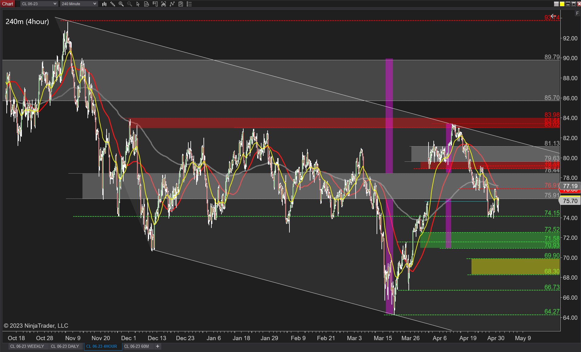Open the data box icon
The image size is (581, 352).
146,4
